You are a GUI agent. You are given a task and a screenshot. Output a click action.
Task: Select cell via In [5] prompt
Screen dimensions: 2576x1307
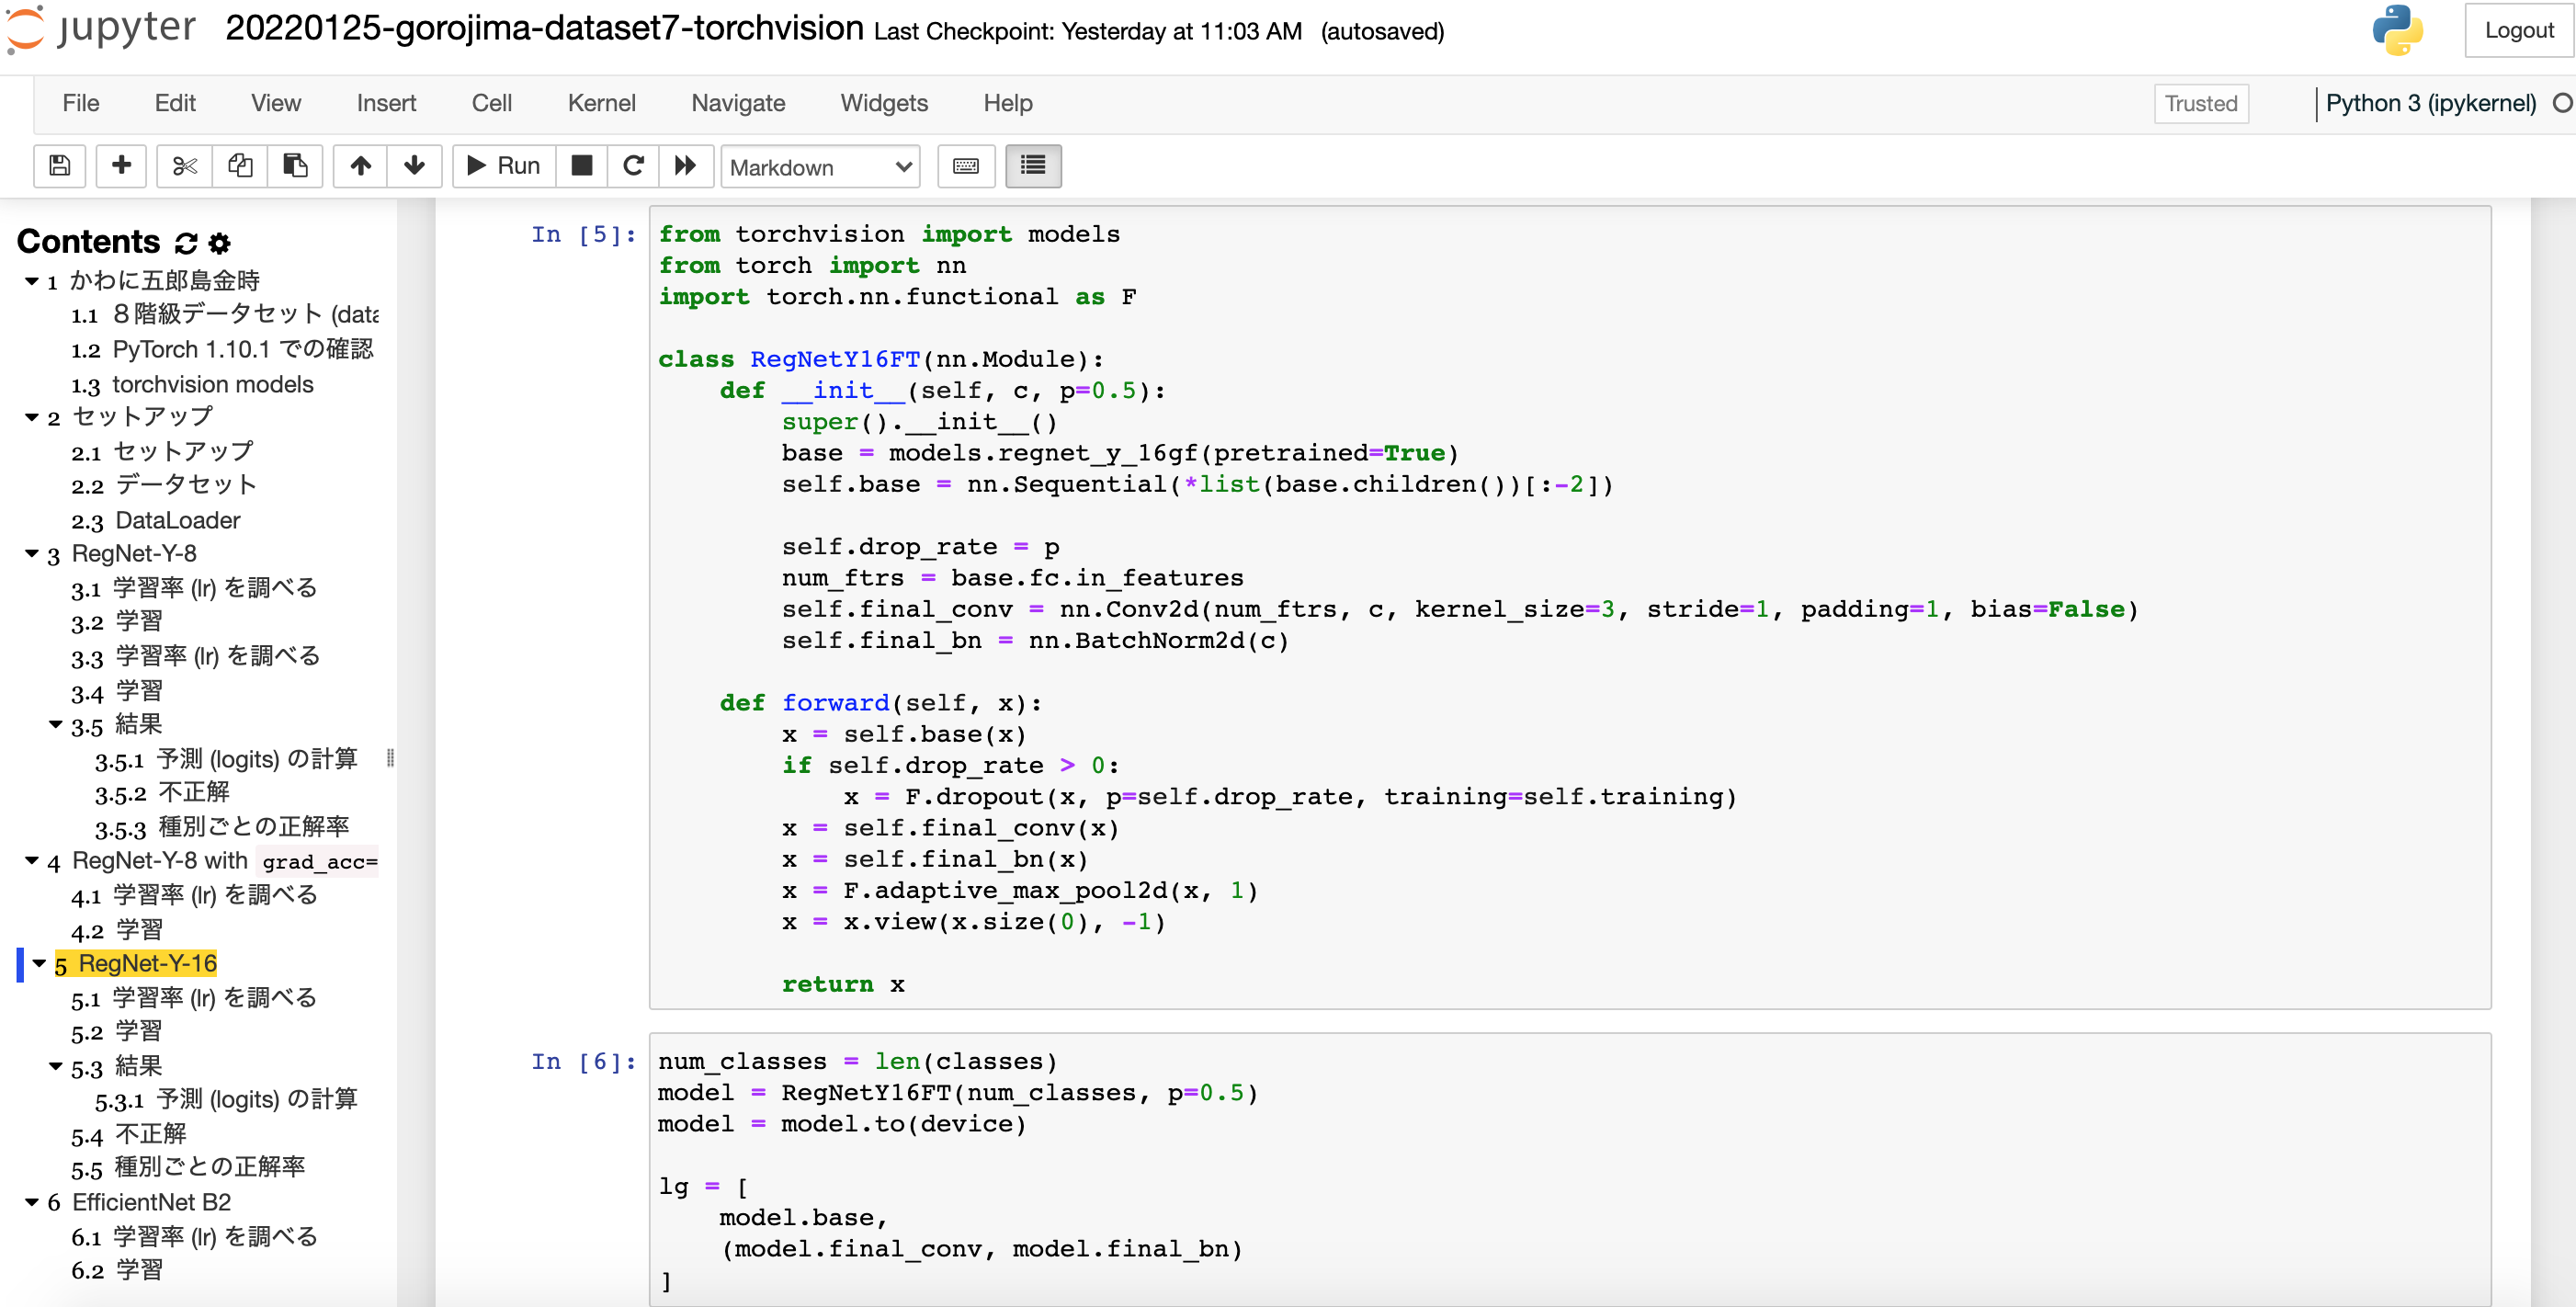point(583,234)
